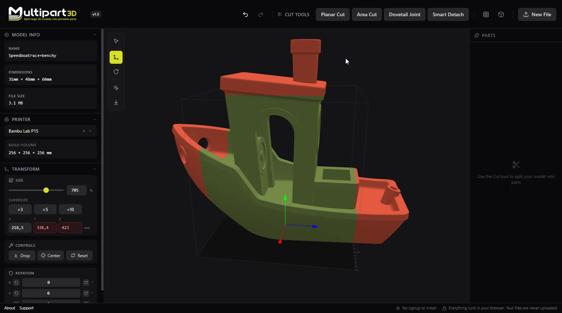Image resolution: width=562 pixels, height=313 pixels.
Task: Choose the Smart Detach tool
Action: 448,14
